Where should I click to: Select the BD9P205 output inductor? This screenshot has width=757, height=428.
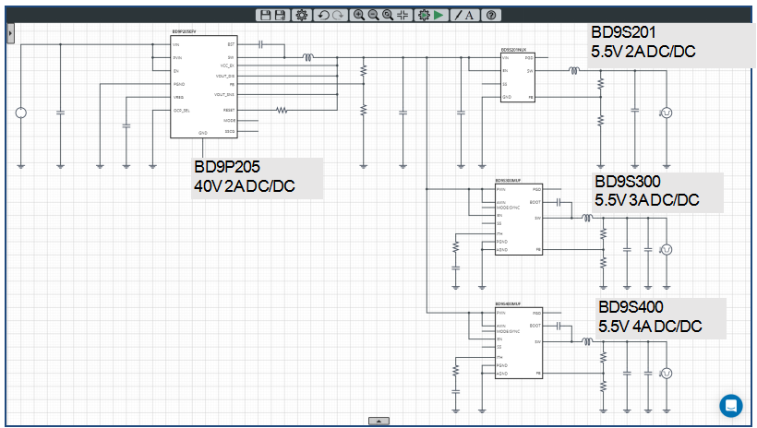tap(308, 57)
